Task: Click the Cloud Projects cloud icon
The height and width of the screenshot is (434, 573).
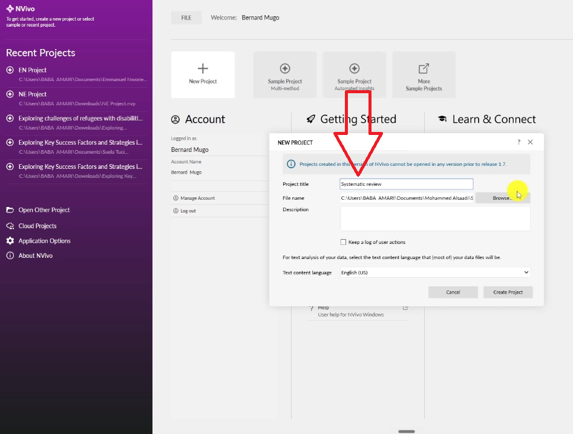Action: pos(10,226)
